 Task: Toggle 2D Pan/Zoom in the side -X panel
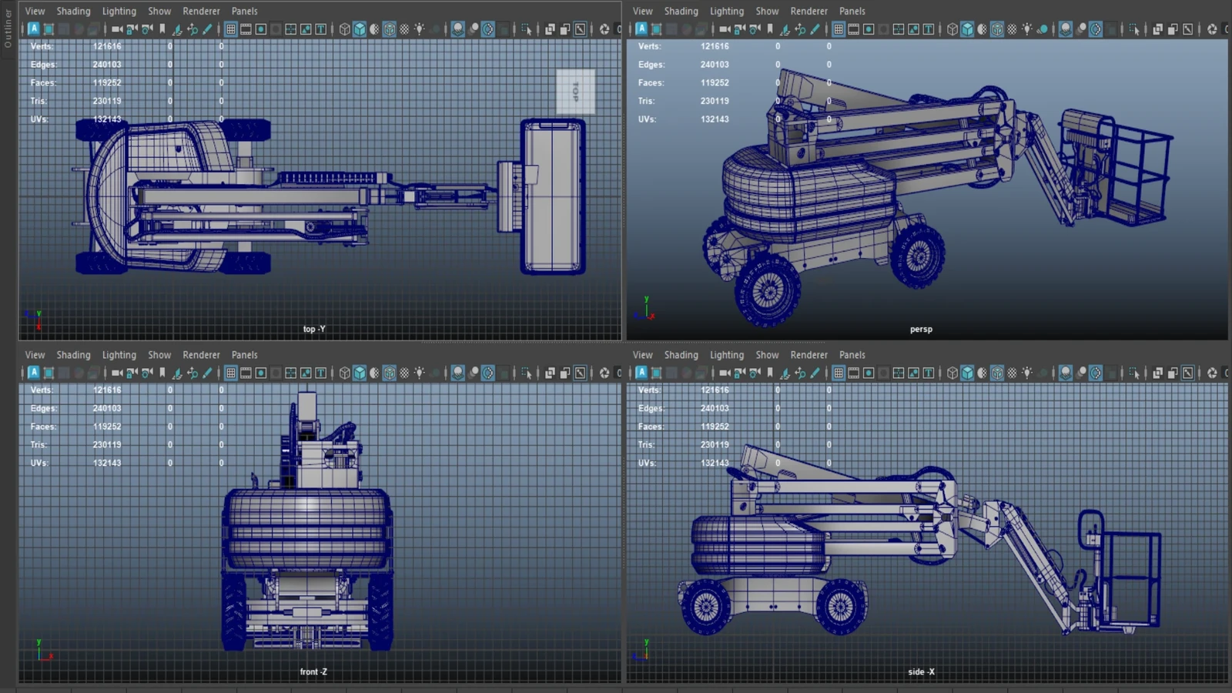click(800, 373)
